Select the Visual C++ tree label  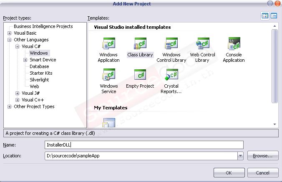(x=33, y=100)
